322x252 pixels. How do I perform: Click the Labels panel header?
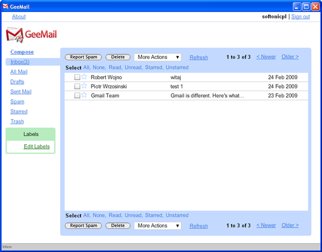[x=31, y=134]
